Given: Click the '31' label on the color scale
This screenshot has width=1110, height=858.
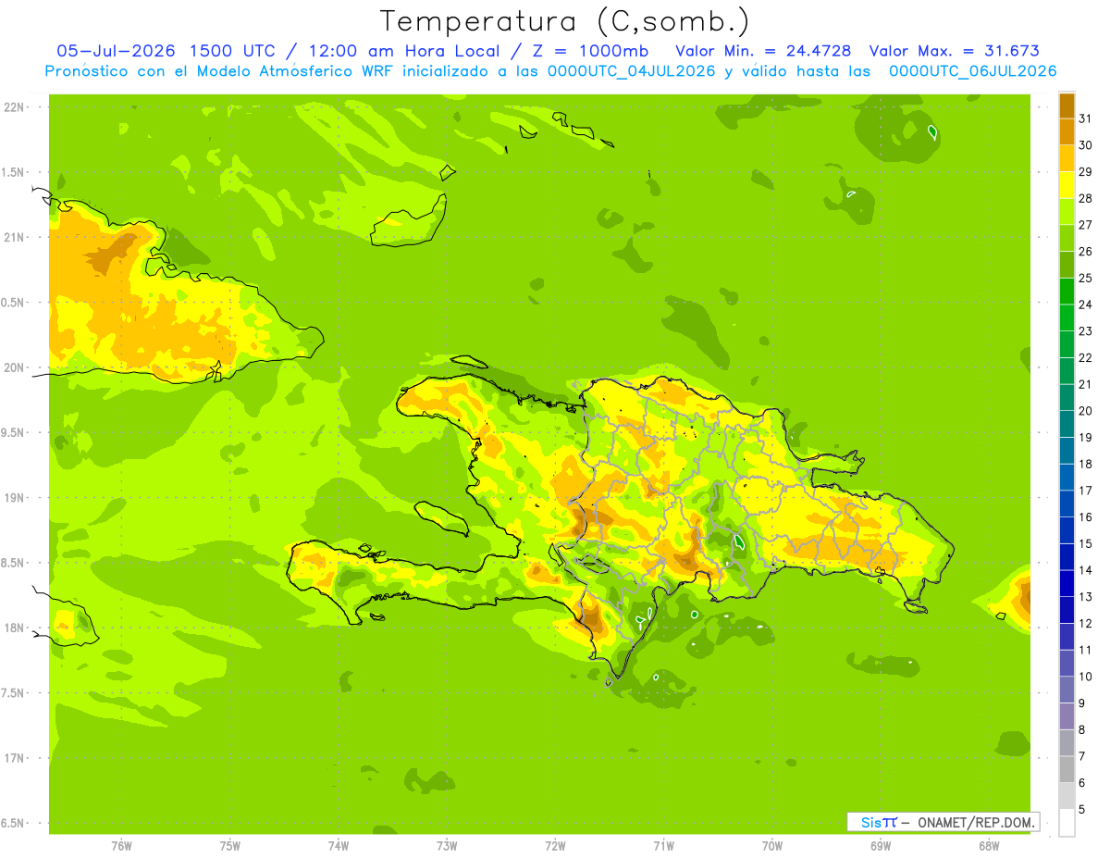Looking at the screenshot, I should tap(1086, 118).
